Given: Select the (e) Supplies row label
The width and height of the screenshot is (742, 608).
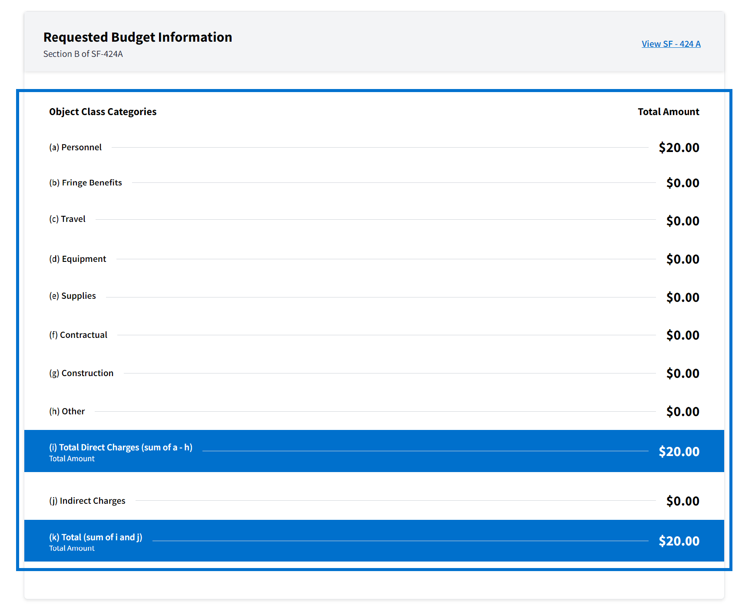Looking at the screenshot, I should (x=72, y=296).
